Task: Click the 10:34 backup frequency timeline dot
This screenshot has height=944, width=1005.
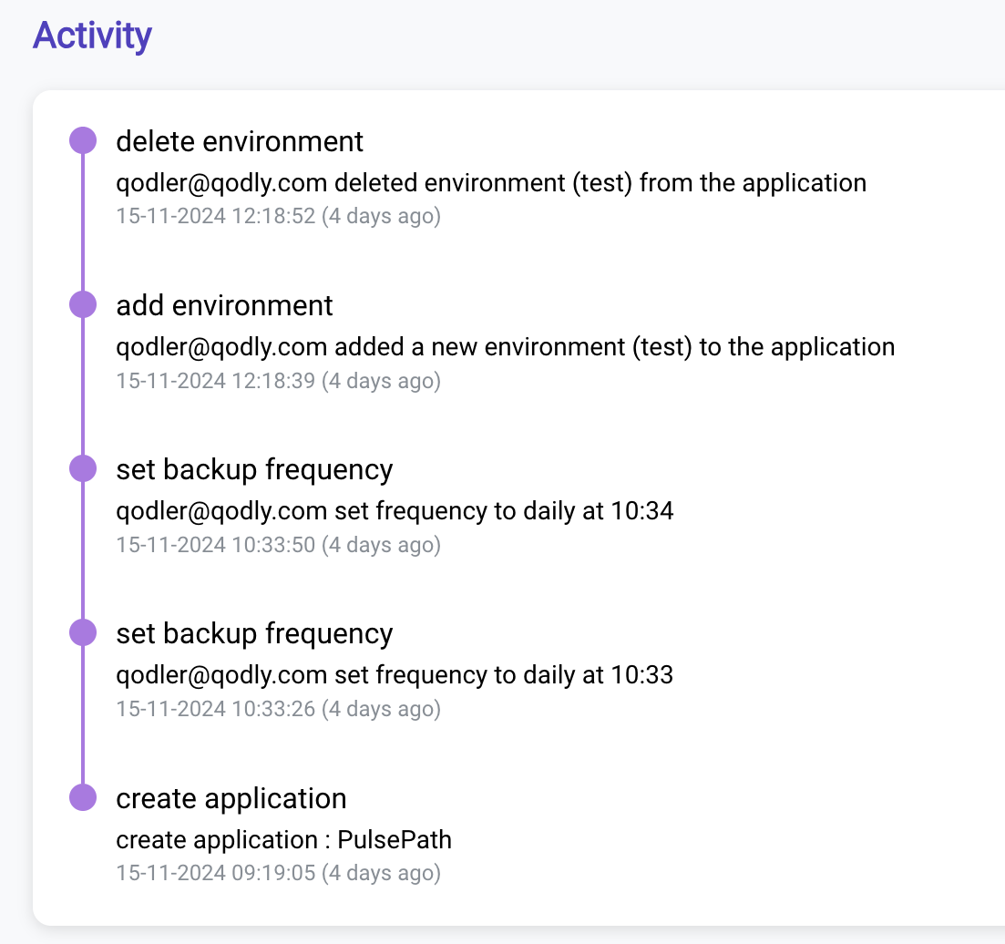Action: (83, 468)
